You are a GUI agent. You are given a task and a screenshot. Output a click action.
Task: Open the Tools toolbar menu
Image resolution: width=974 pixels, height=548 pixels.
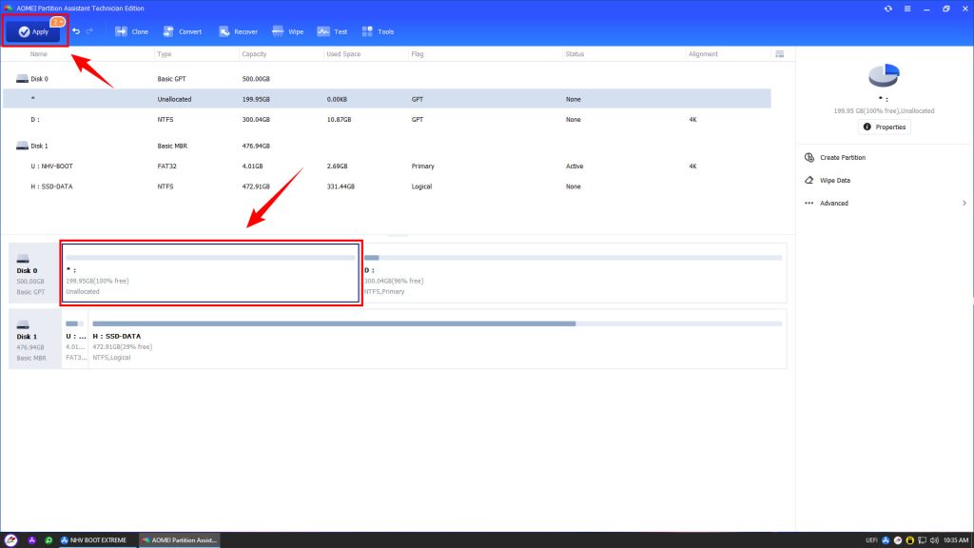[x=378, y=31]
